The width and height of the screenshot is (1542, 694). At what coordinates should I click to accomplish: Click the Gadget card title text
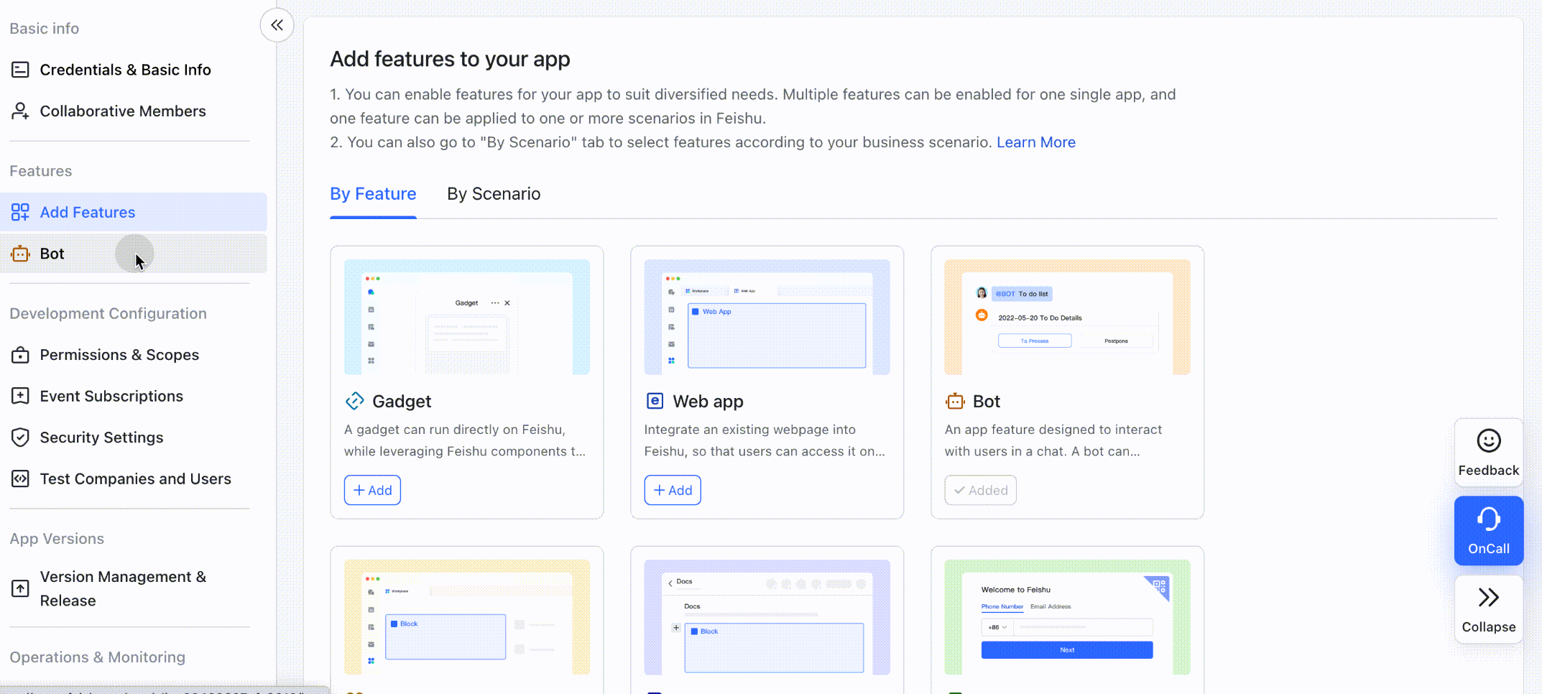(x=402, y=401)
